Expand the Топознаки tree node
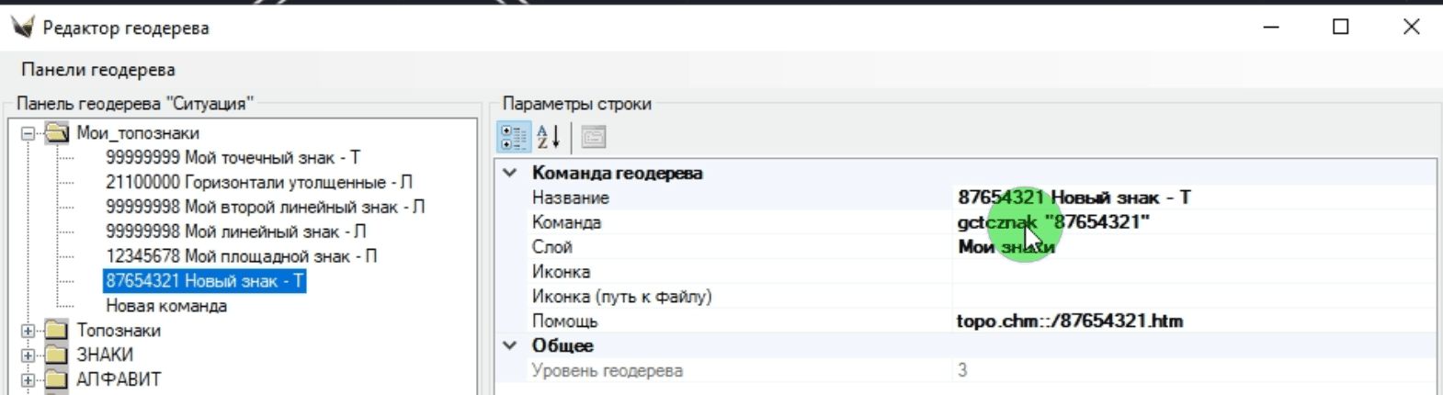The width and height of the screenshot is (1443, 395). click(x=28, y=331)
